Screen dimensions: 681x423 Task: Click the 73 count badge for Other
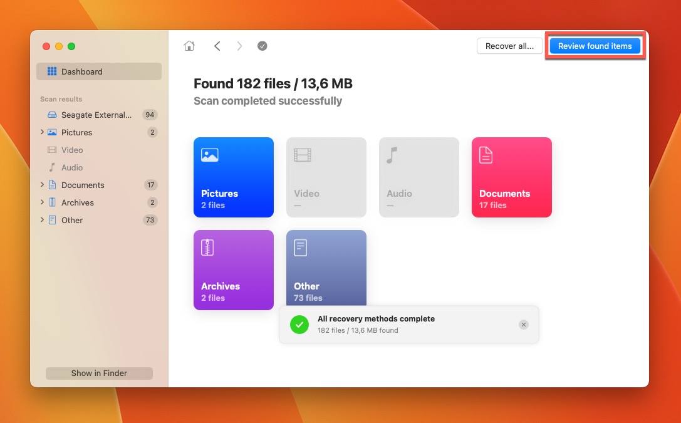point(150,220)
